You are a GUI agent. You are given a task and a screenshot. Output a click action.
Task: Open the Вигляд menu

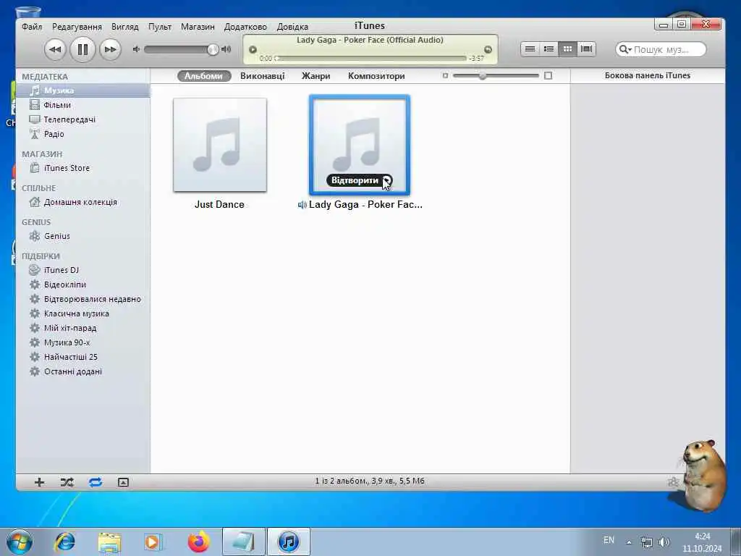pyautogui.click(x=124, y=27)
